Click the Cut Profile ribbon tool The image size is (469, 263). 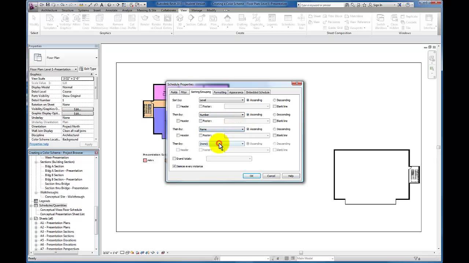click(x=132, y=22)
